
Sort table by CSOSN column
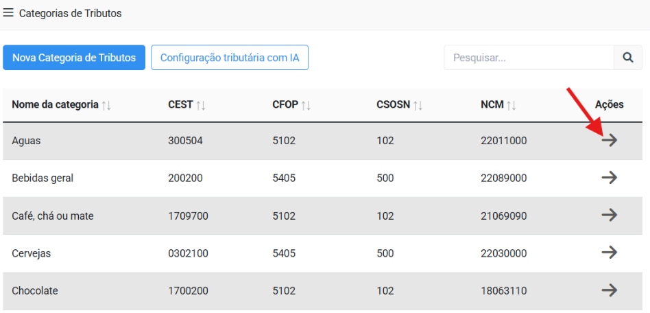pyautogui.click(x=417, y=105)
